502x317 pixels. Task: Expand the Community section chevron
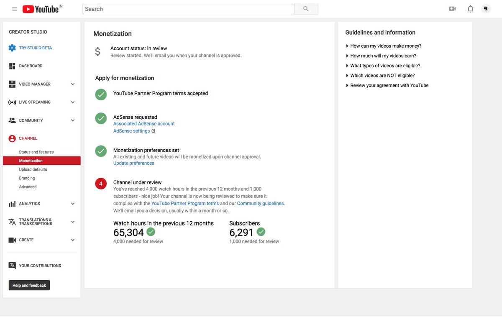click(x=73, y=120)
